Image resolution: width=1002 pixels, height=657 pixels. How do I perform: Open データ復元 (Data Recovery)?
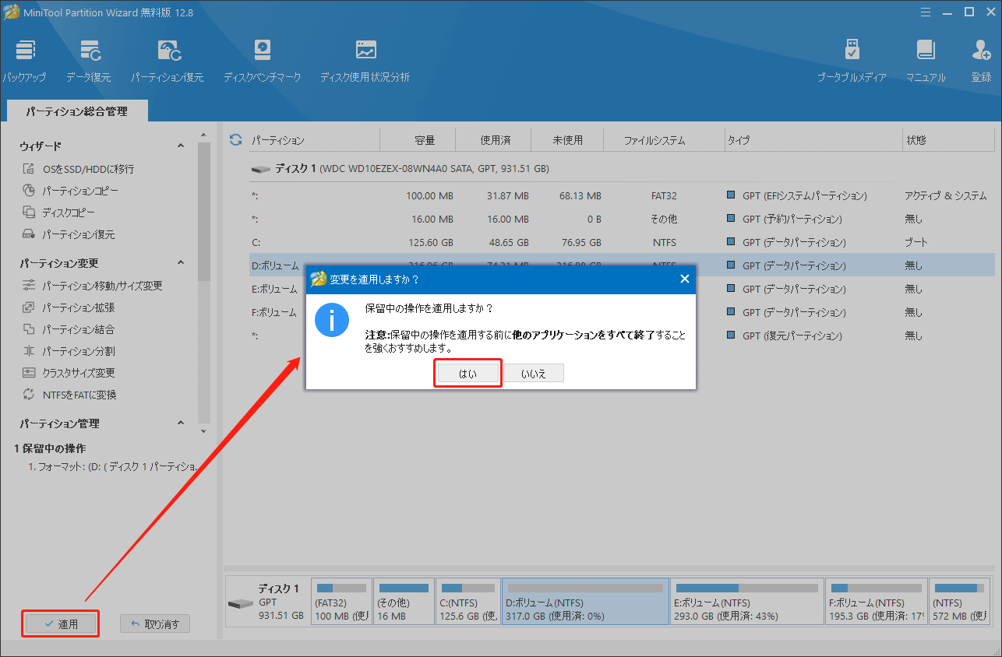(x=88, y=61)
